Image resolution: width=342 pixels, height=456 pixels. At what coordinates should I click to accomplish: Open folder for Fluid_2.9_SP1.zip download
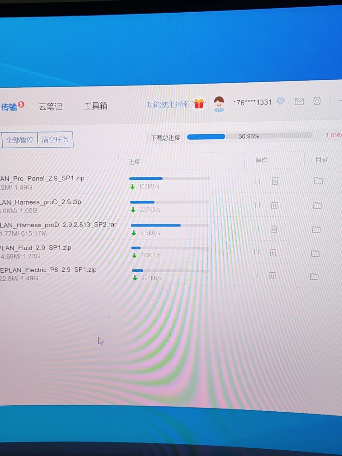[x=315, y=253]
